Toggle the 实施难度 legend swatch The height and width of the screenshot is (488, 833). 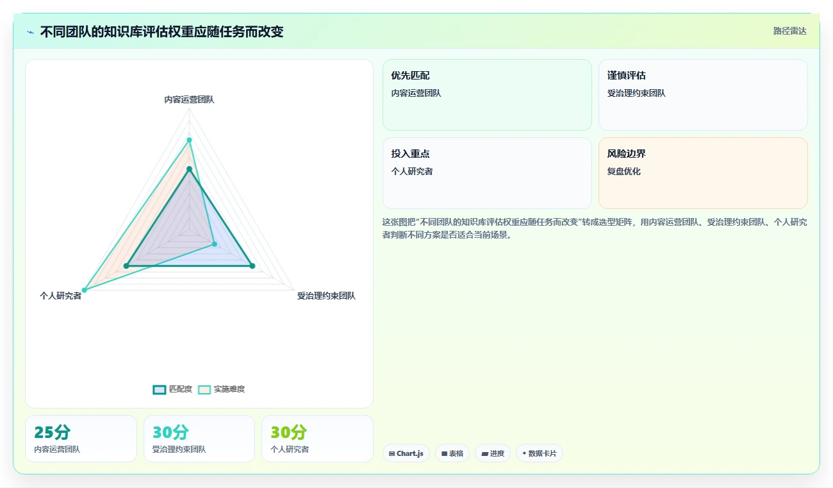204,389
